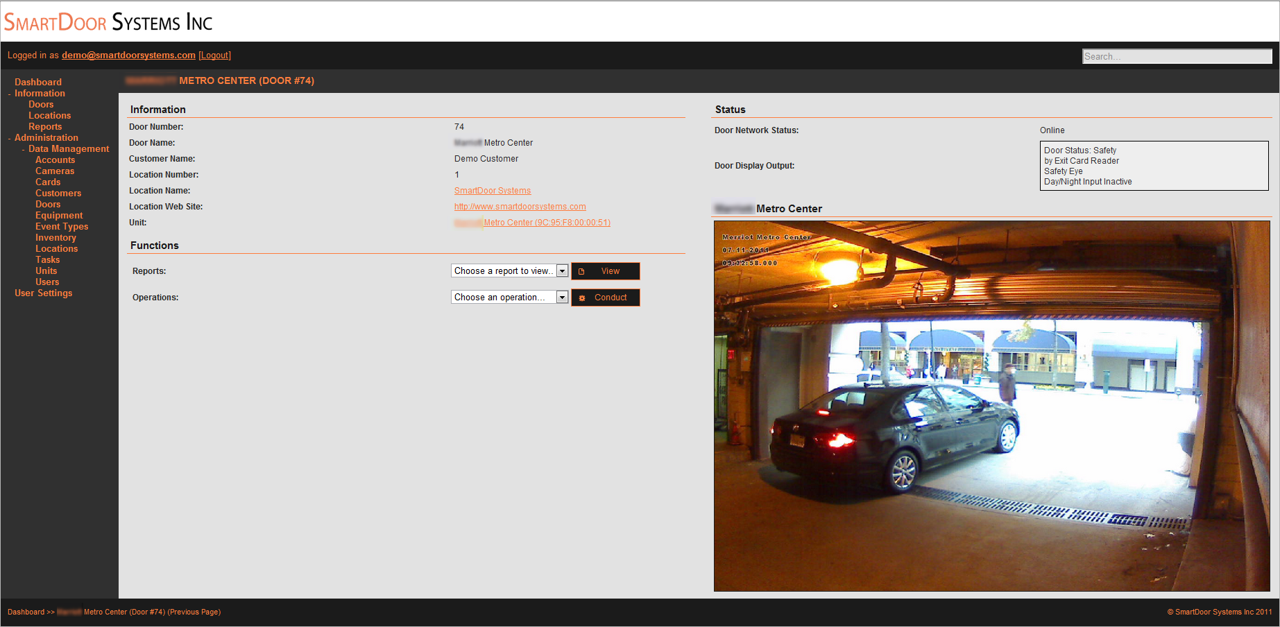Click the gear icon on Conduct button
This screenshot has width=1280, height=627.
(582, 298)
